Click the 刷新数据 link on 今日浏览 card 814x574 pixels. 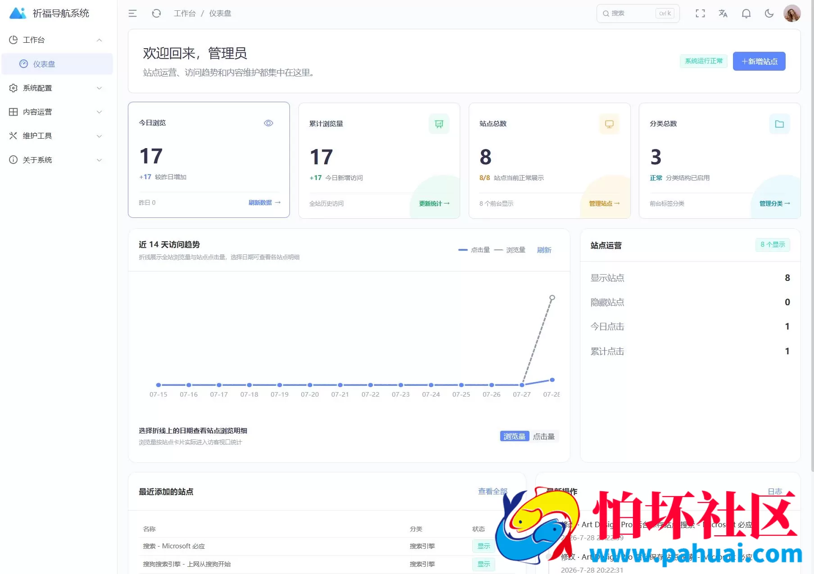(x=265, y=203)
